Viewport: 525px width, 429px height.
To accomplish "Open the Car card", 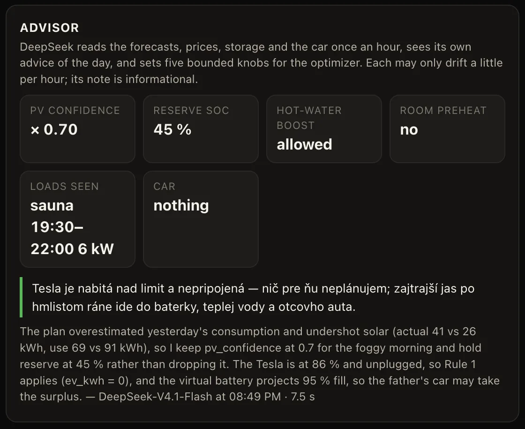I will (x=201, y=219).
